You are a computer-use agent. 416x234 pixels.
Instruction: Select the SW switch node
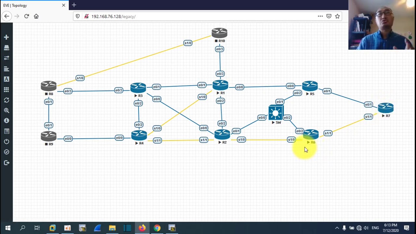(x=276, y=113)
